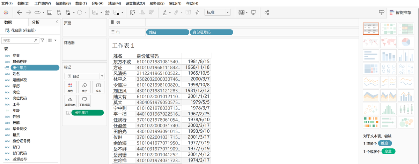Open the dropdown arrow beside show/hide cards

[x=247, y=13]
